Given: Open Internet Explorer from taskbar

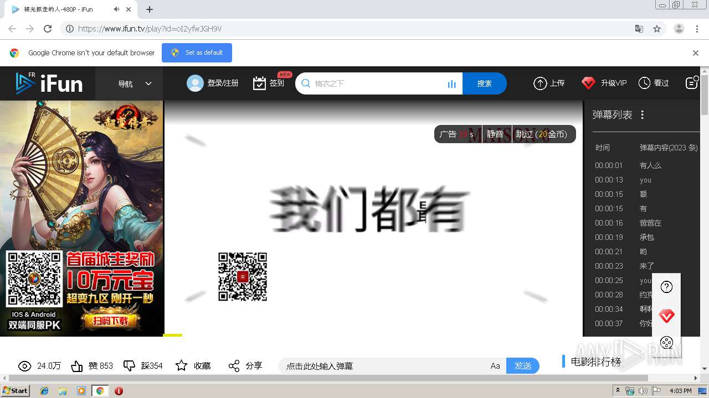Looking at the screenshot, I should point(44,391).
